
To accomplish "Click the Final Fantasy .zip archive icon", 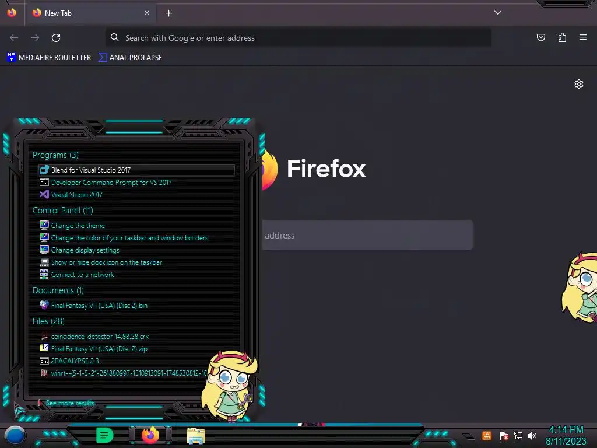I will 44,348.
